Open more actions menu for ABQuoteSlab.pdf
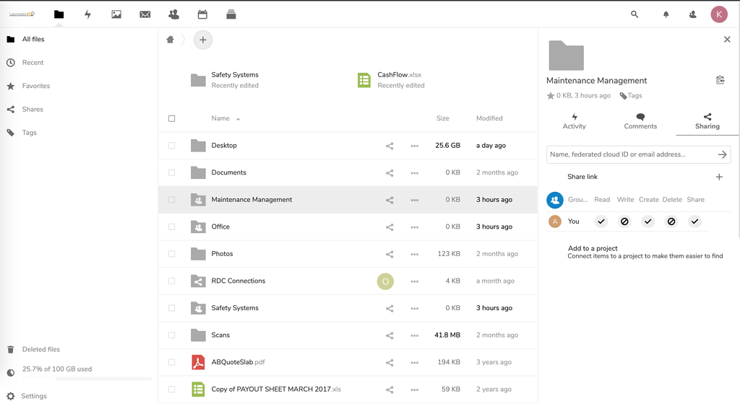Viewport: 740px width, 404px height. tap(414, 363)
